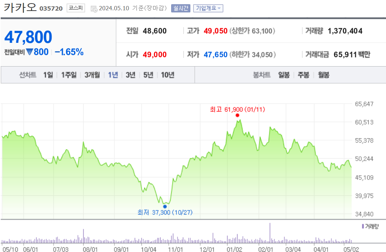
Task: Click the 07/03 x-axis date label
Action: pyautogui.click(x=61, y=249)
